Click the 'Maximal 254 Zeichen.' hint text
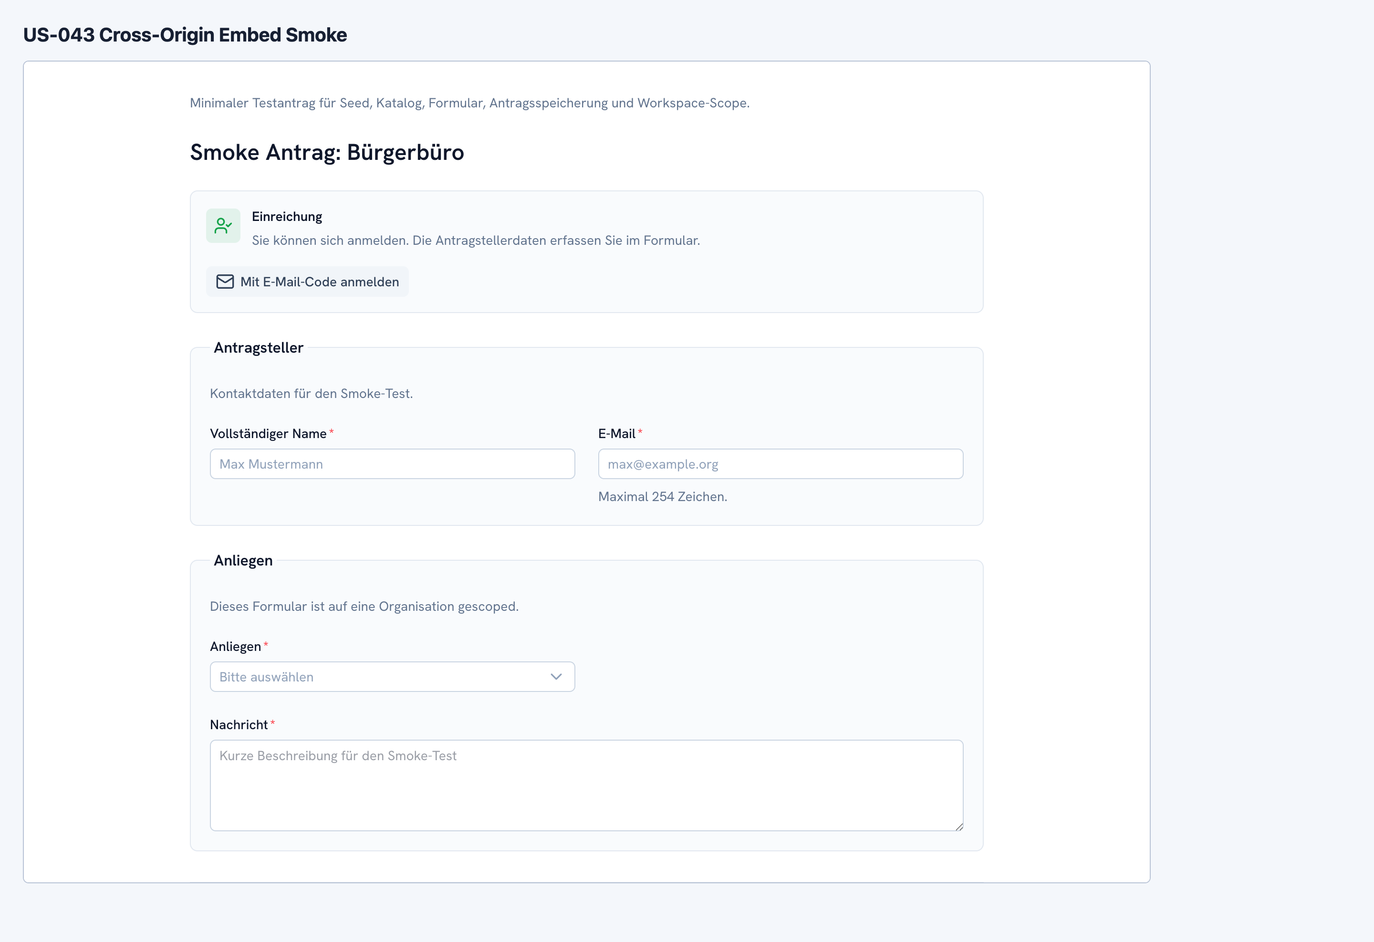The width and height of the screenshot is (1374, 942). click(663, 497)
